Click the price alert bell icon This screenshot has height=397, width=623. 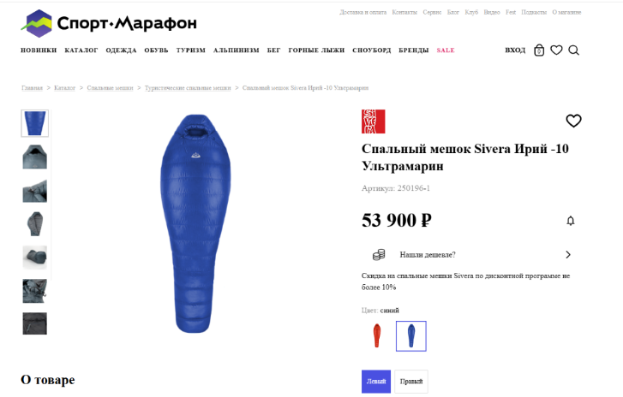point(571,221)
